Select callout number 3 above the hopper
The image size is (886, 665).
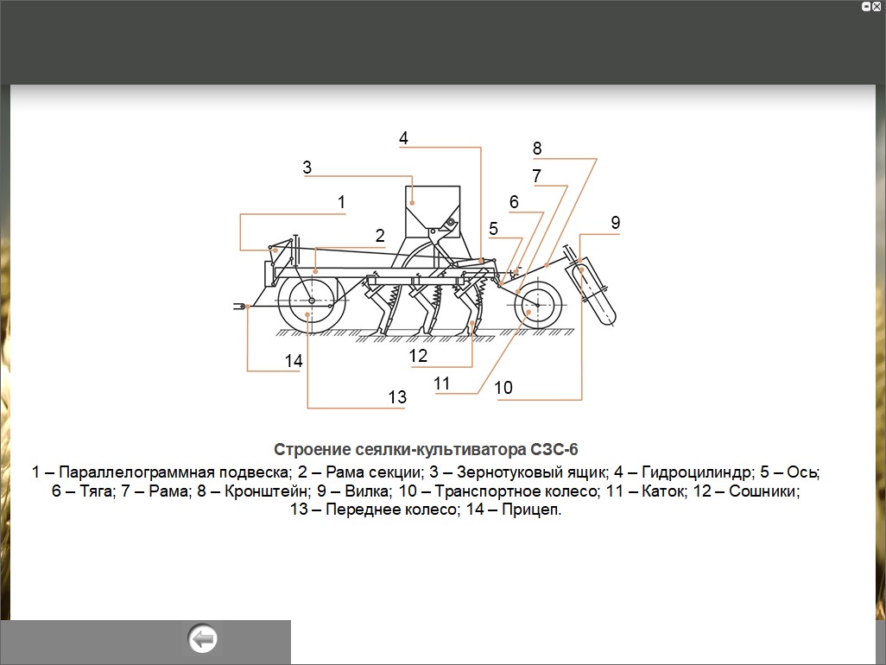click(307, 168)
